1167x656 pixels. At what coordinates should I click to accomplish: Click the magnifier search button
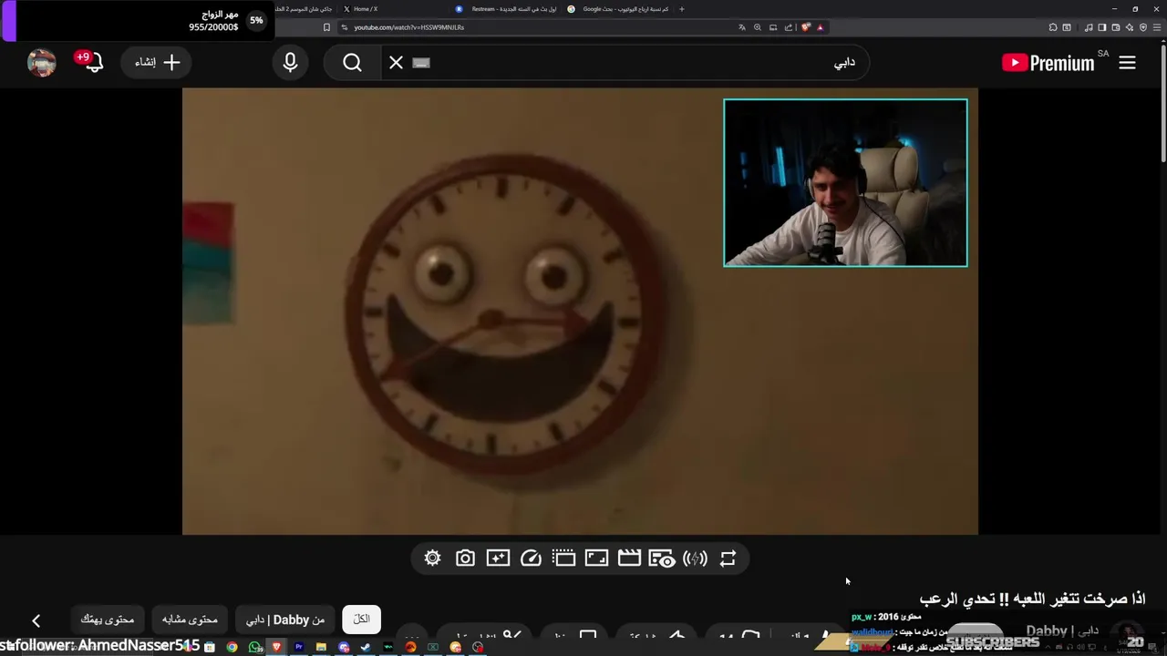[x=352, y=63]
